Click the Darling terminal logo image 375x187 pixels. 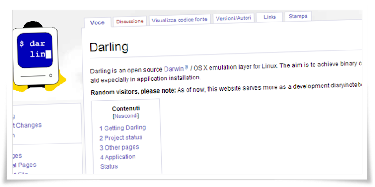pos(38,56)
